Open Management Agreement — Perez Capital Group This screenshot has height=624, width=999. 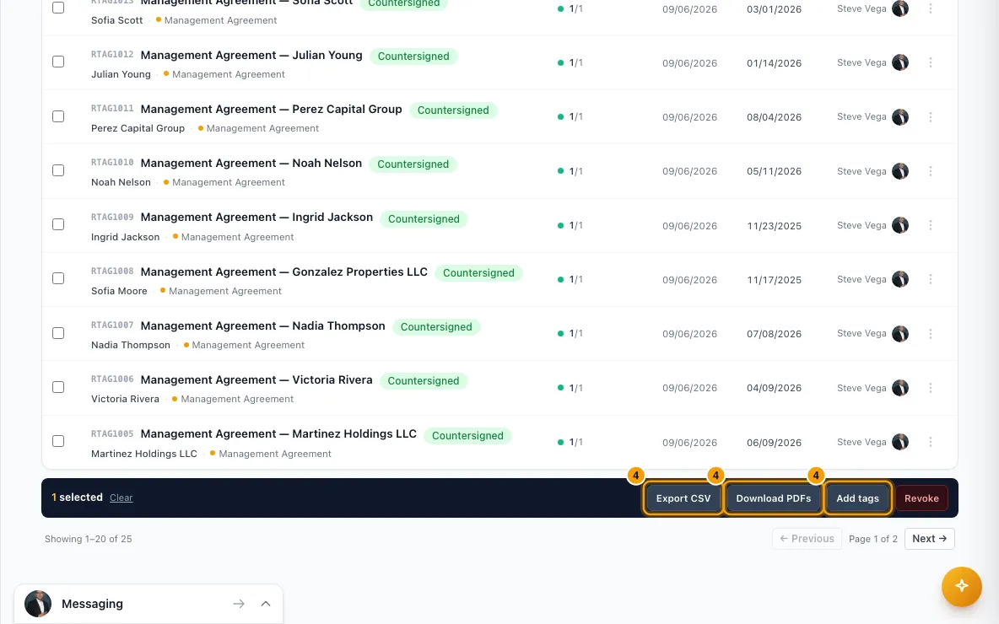272,110
